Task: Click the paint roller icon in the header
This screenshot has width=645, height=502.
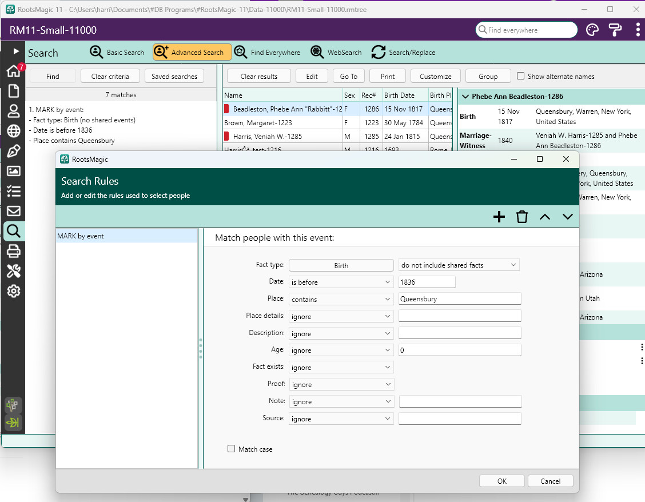Action: [615, 30]
